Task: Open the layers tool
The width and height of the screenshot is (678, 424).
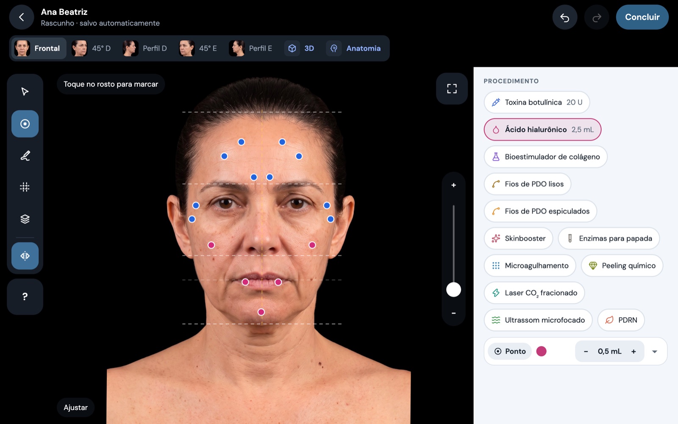Action: (25, 219)
